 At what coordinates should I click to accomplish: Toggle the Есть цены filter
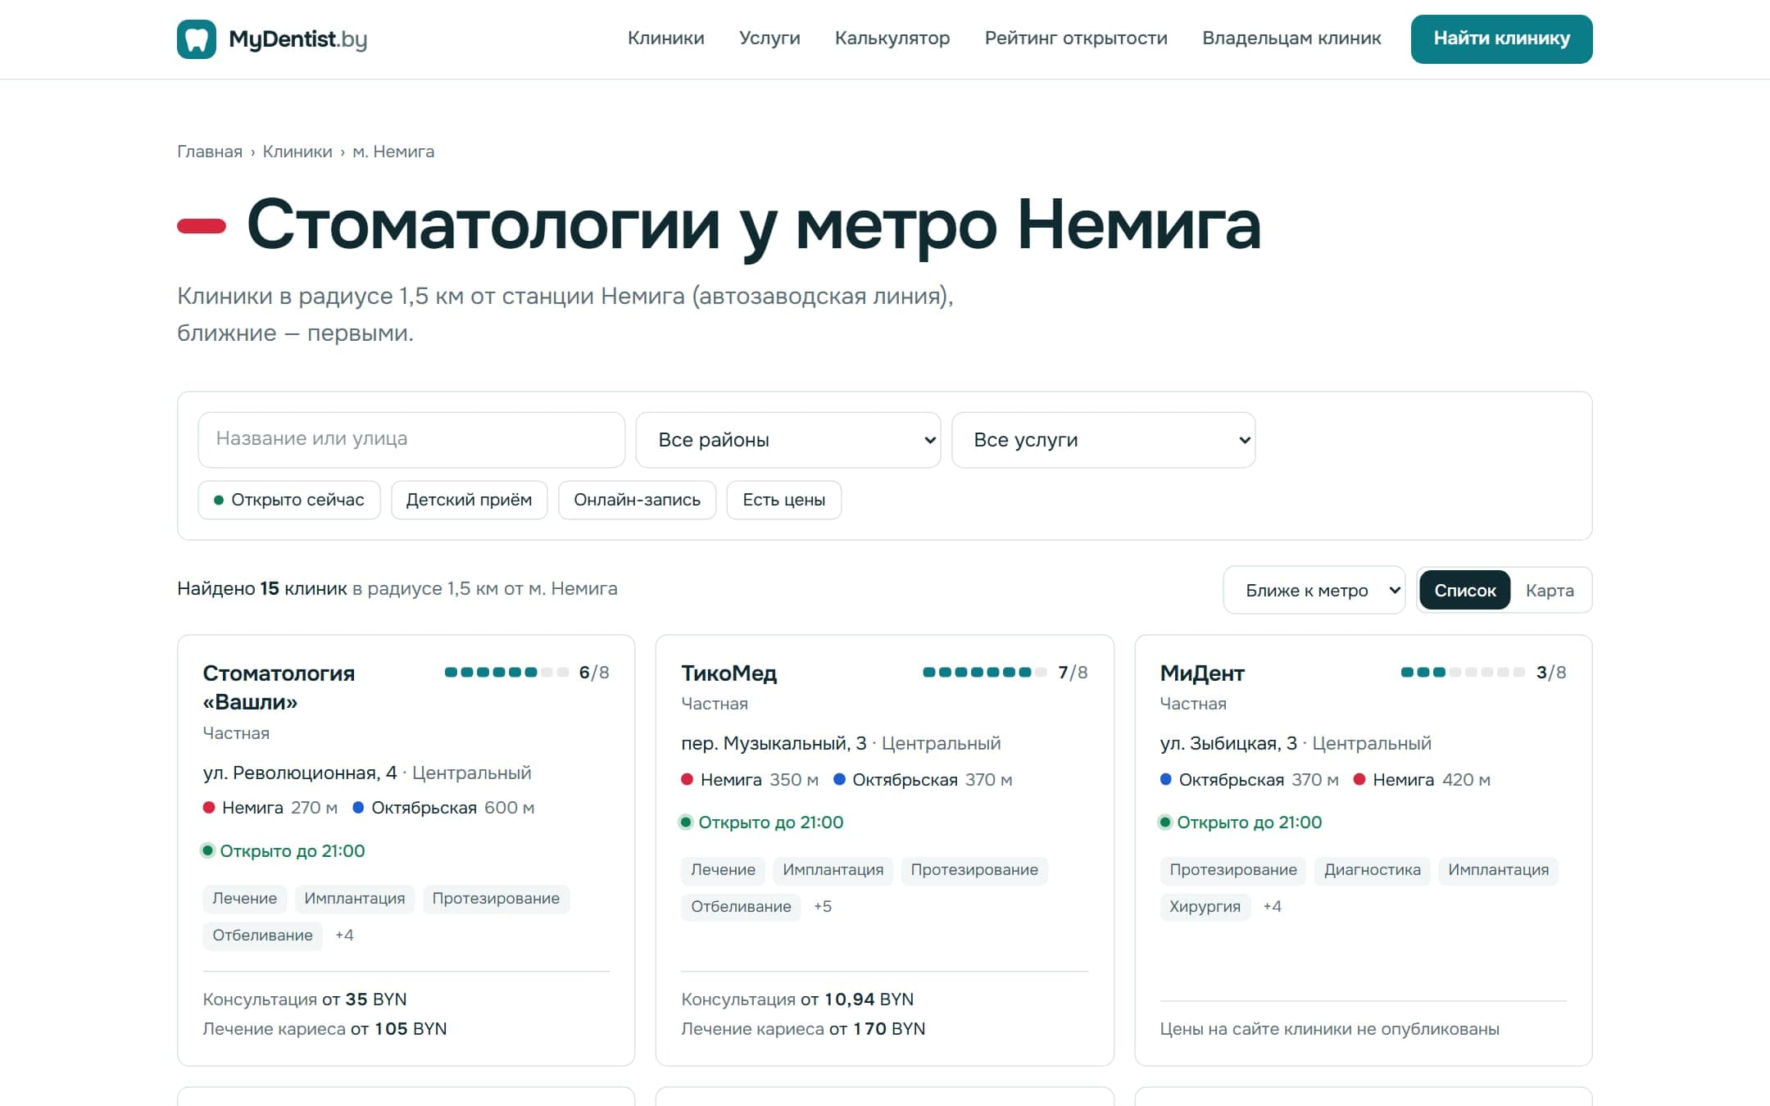783,500
